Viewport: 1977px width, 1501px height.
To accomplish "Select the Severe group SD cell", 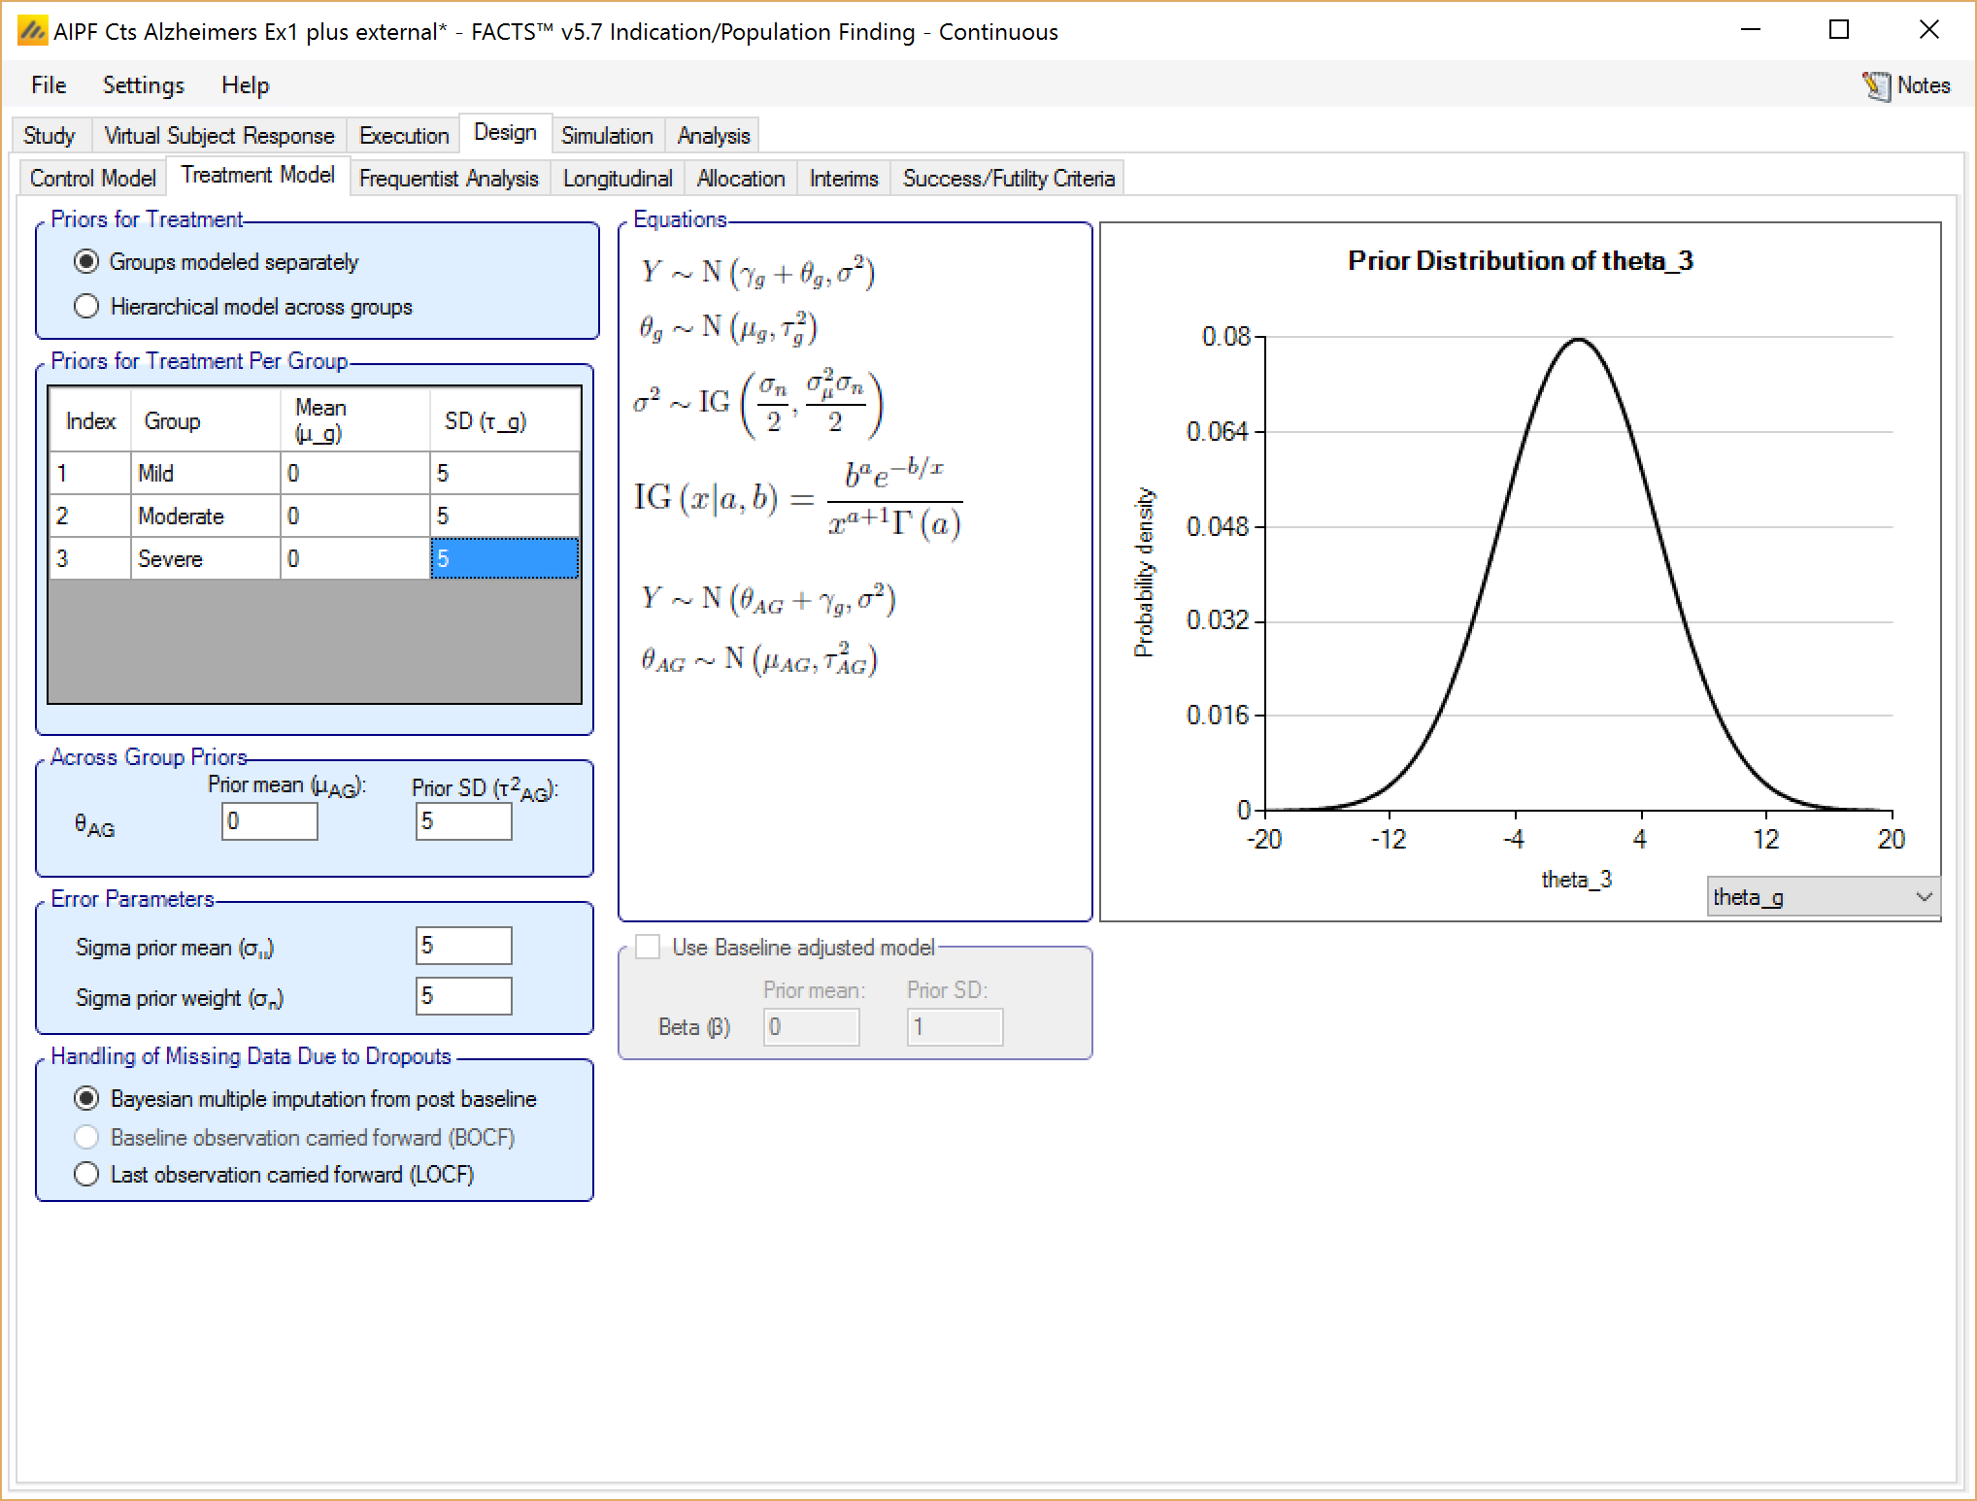I will coord(504,559).
